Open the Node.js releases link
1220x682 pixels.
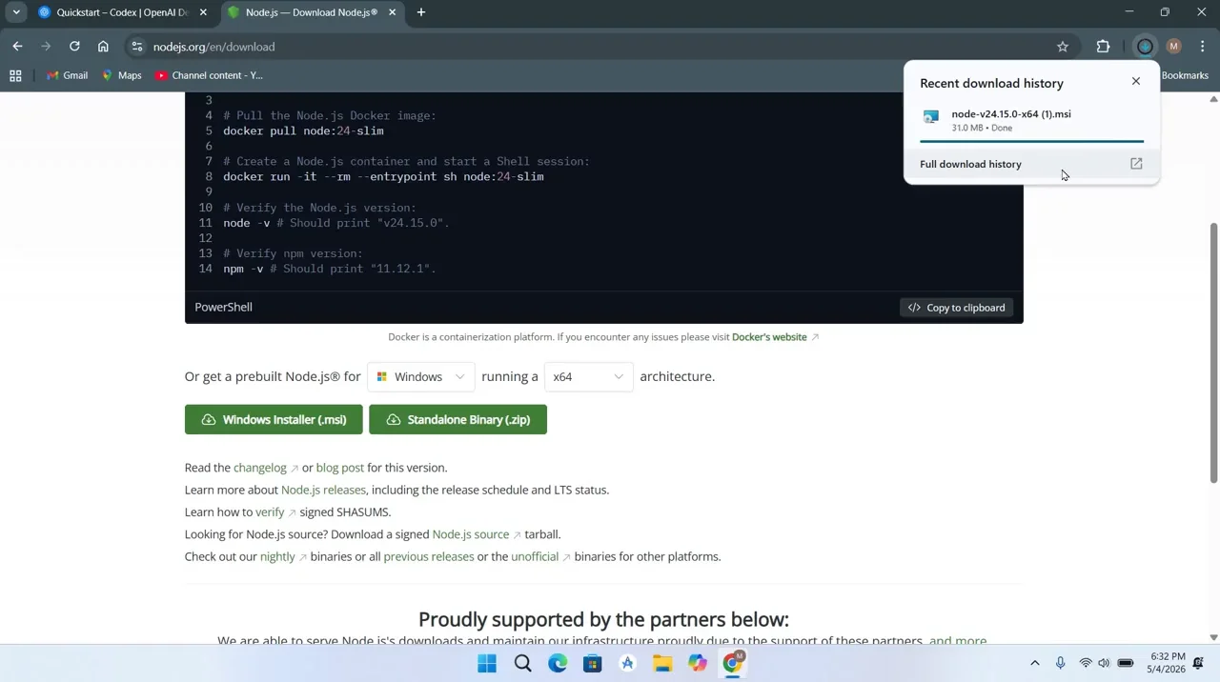click(323, 490)
